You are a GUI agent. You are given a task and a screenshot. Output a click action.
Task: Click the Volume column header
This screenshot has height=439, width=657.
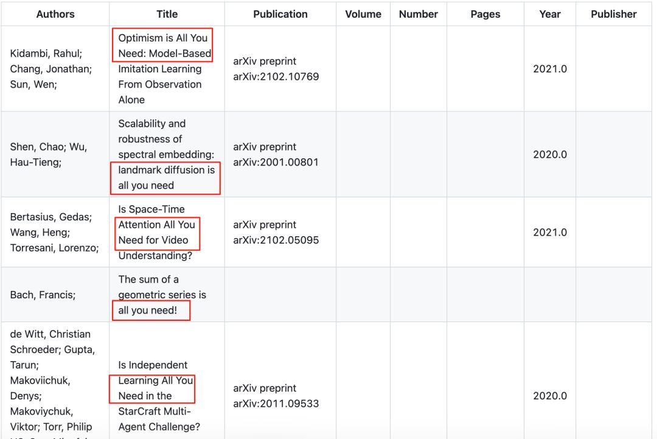(363, 14)
